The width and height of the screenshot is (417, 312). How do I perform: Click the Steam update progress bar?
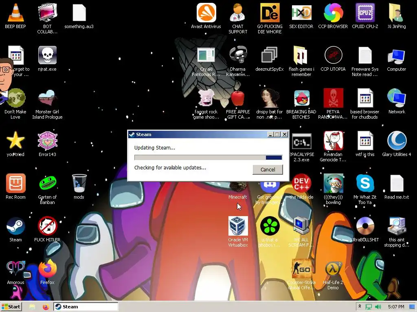click(208, 157)
